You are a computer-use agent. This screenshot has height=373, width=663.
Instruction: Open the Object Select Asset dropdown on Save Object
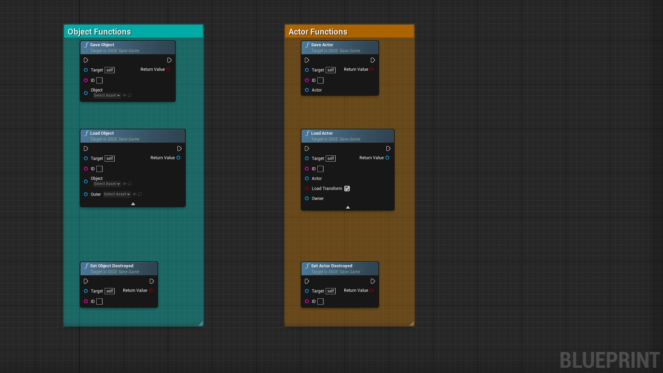(107, 95)
